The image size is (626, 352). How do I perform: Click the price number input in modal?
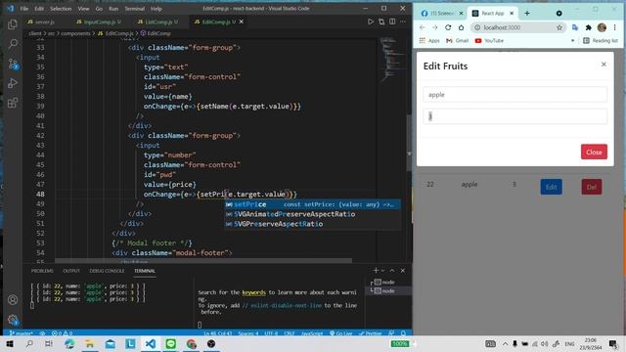point(515,116)
